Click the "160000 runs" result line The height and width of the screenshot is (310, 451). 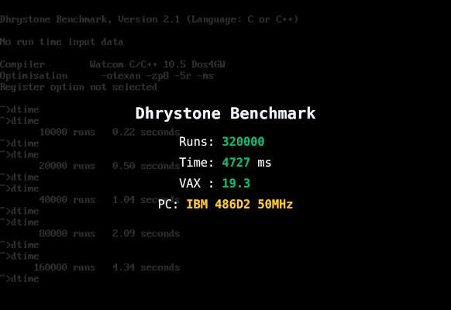107,267
